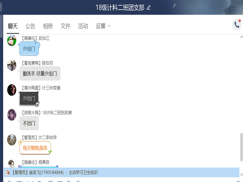Click sender name 杨昊辰
This screenshot has width=243, height=182.
coord(44,162)
